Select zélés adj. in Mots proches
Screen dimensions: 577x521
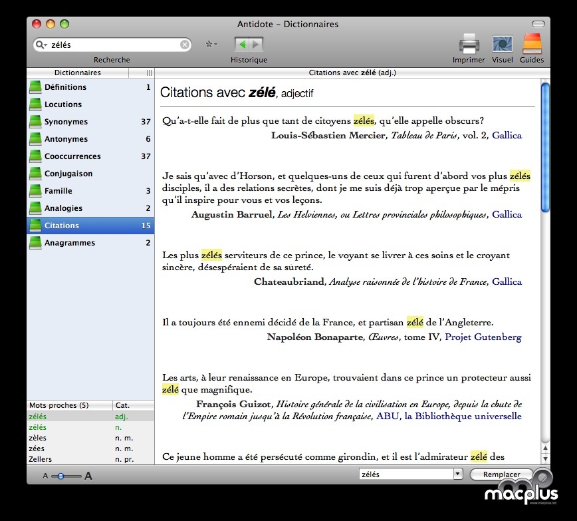[90, 417]
